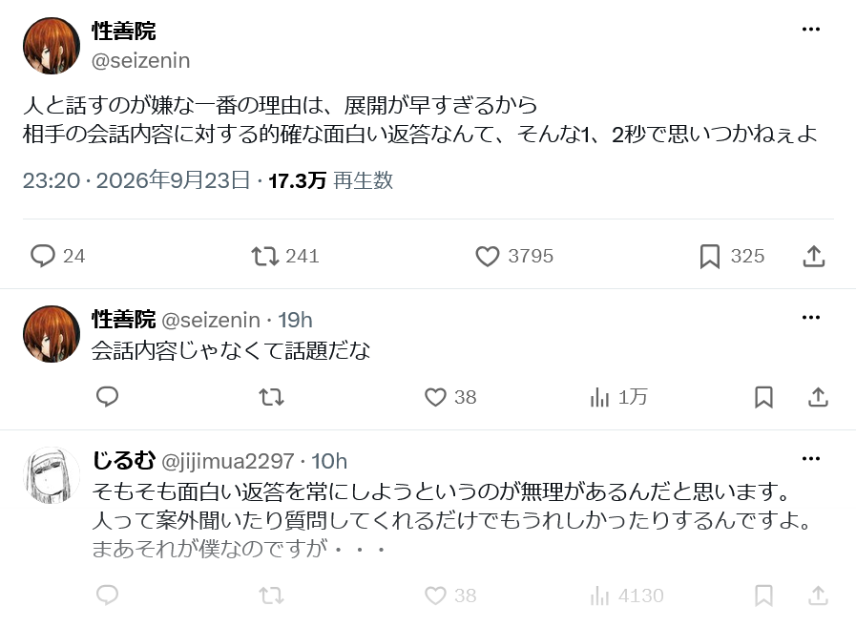The width and height of the screenshot is (856, 627).
Task: Repost 性善院's 19h follow-up tweet
Action: (x=271, y=397)
